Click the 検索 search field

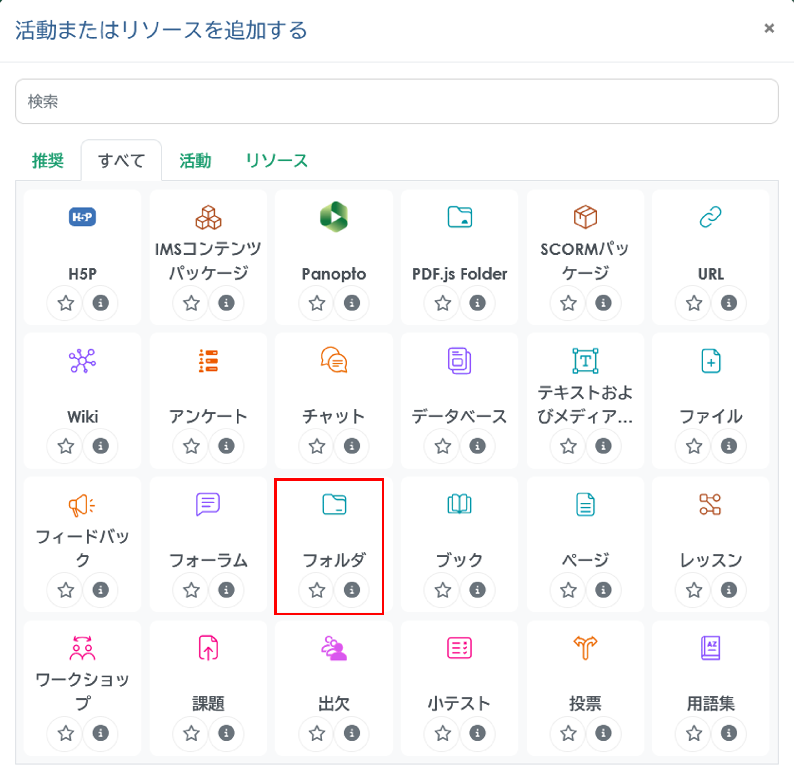coord(397,102)
